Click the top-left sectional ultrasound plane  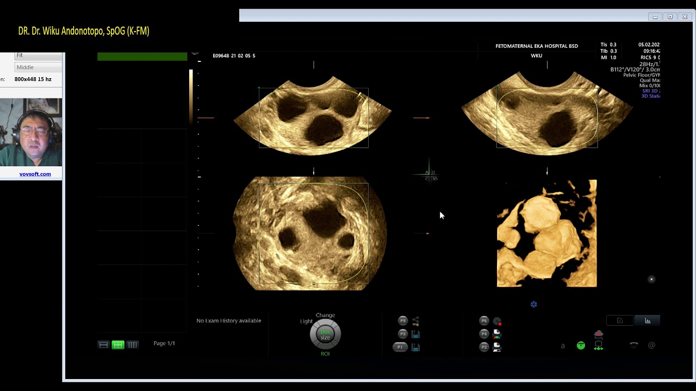tap(313, 116)
